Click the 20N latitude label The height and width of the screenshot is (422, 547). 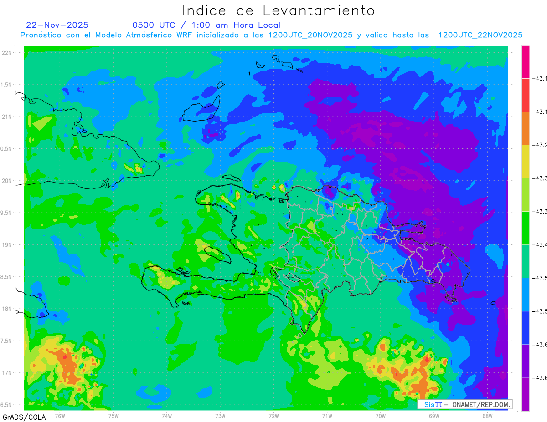[x=7, y=181]
